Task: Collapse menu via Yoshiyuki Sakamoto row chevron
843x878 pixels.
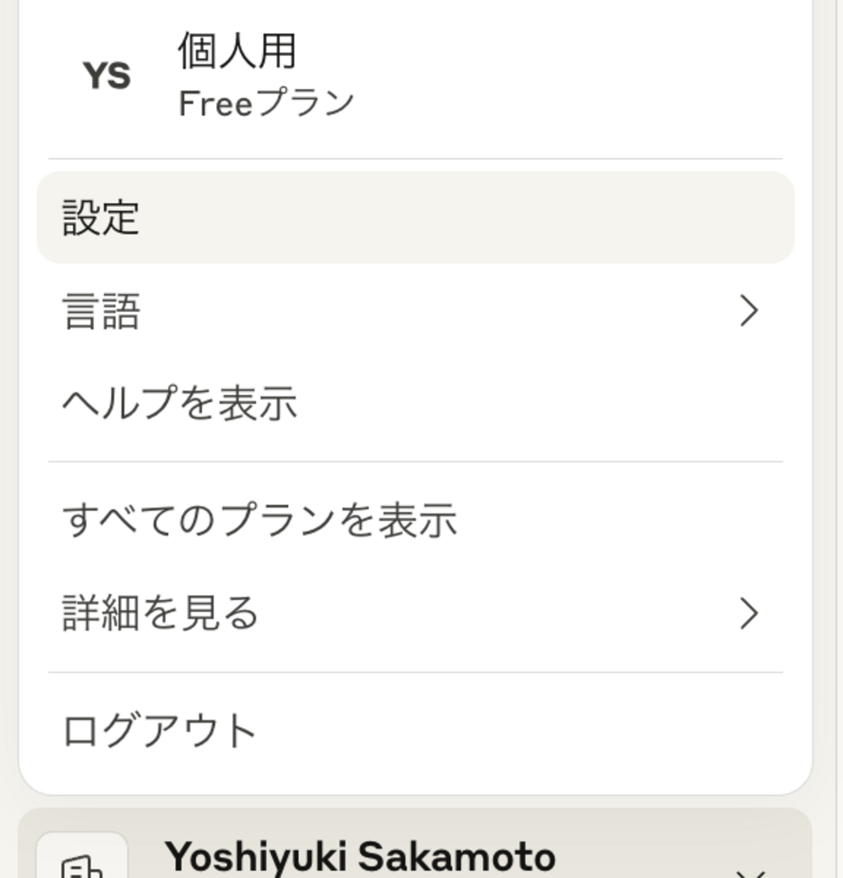Action: [752, 872]
